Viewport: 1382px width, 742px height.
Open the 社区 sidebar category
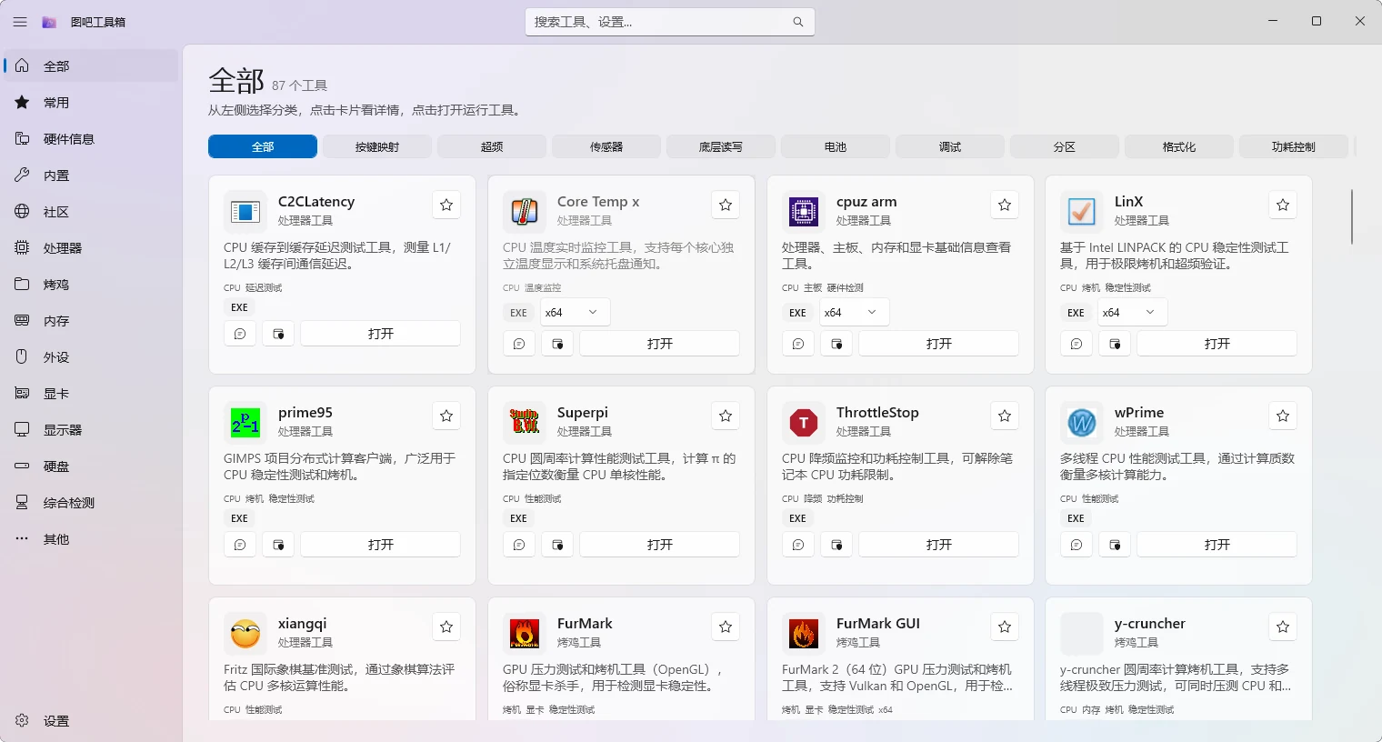(91, 212)
